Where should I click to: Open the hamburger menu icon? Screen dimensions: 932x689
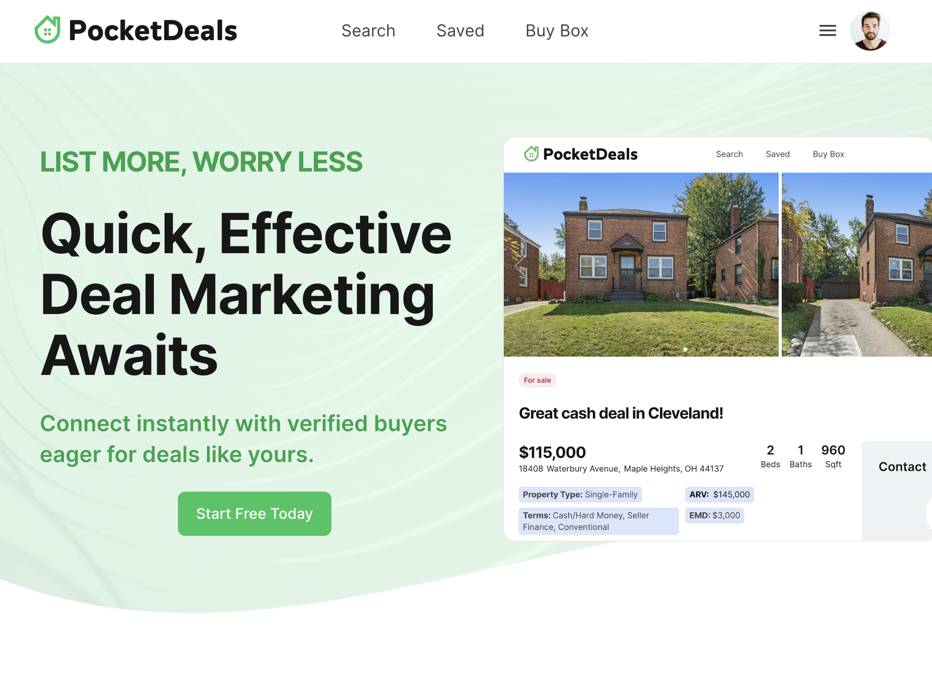click(827, 31)
